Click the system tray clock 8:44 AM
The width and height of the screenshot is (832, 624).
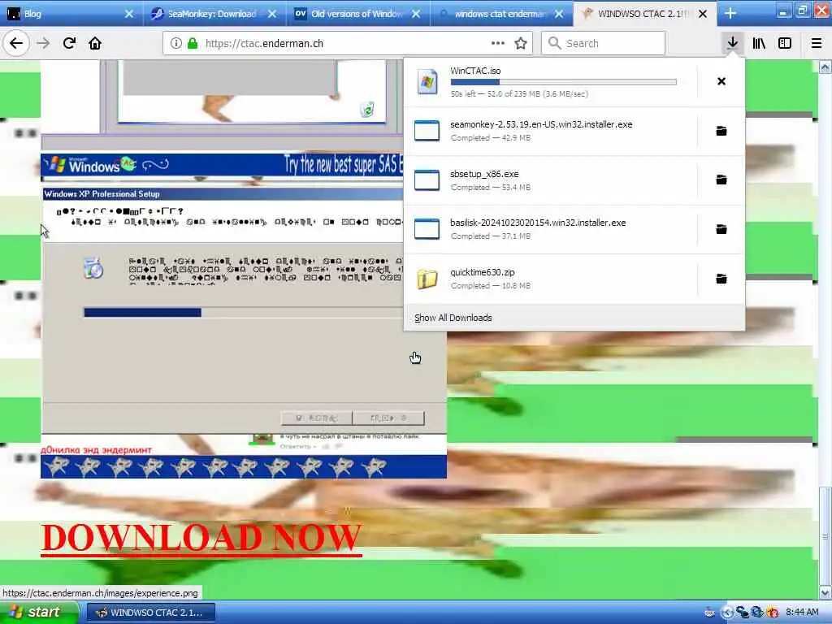tap(802, 613)
